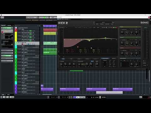
Task: Click the red power button above EQ display
Action: (x=117, y=28)
